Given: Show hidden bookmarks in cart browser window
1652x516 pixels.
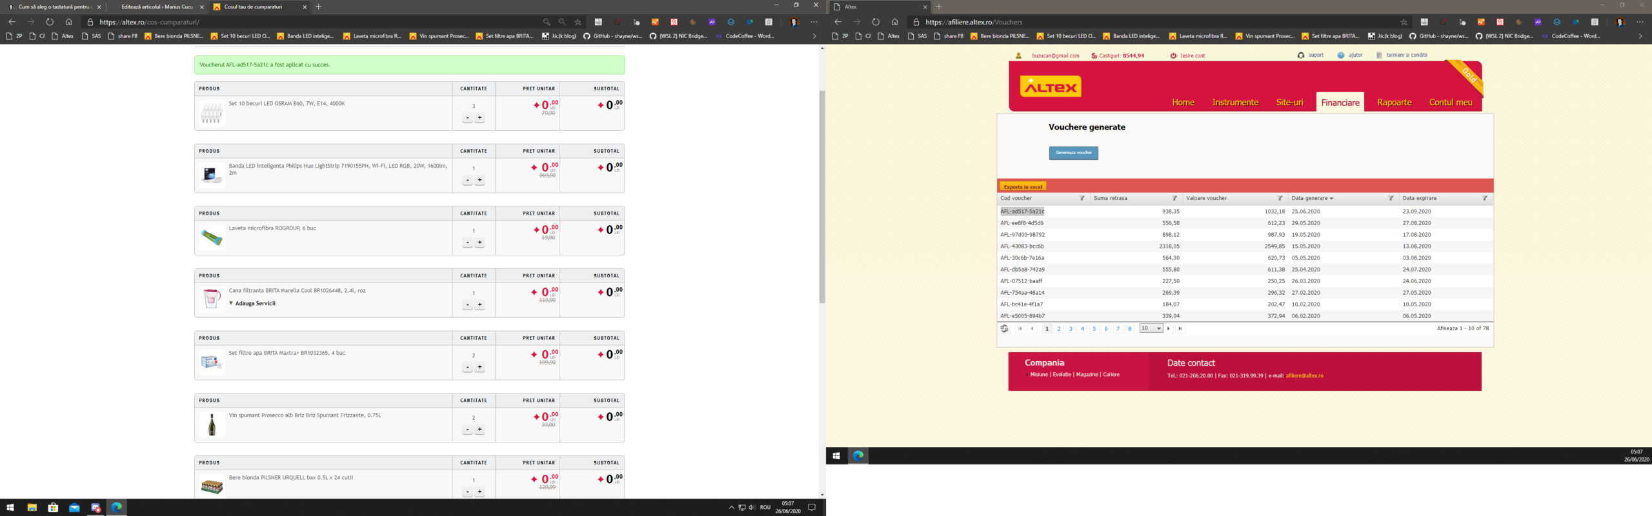Looking at the screenshot, I should (x=814, y=36).
